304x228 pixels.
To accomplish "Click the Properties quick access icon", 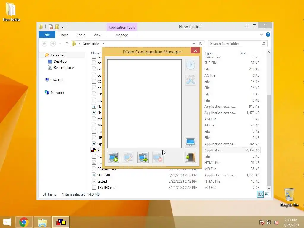I will (x=51, y=26).
